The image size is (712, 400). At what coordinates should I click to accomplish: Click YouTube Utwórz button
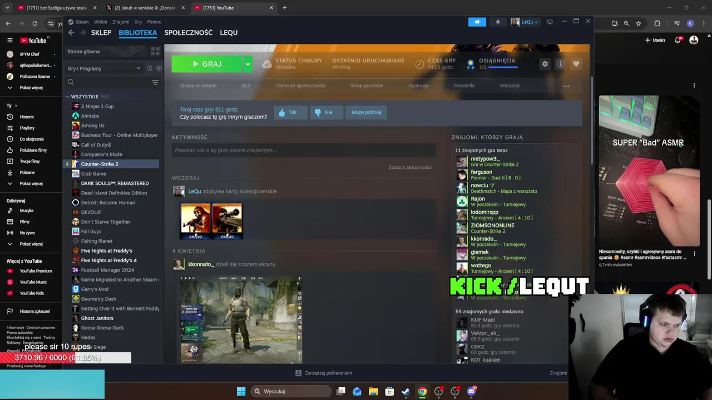[655, 40]
